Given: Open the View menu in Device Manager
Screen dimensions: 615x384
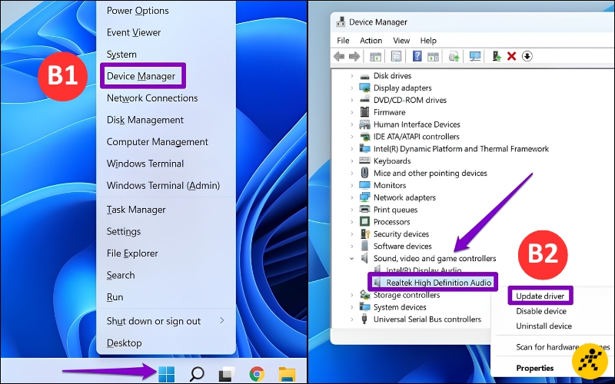Looking at the screenshot, I should (401, 41).
